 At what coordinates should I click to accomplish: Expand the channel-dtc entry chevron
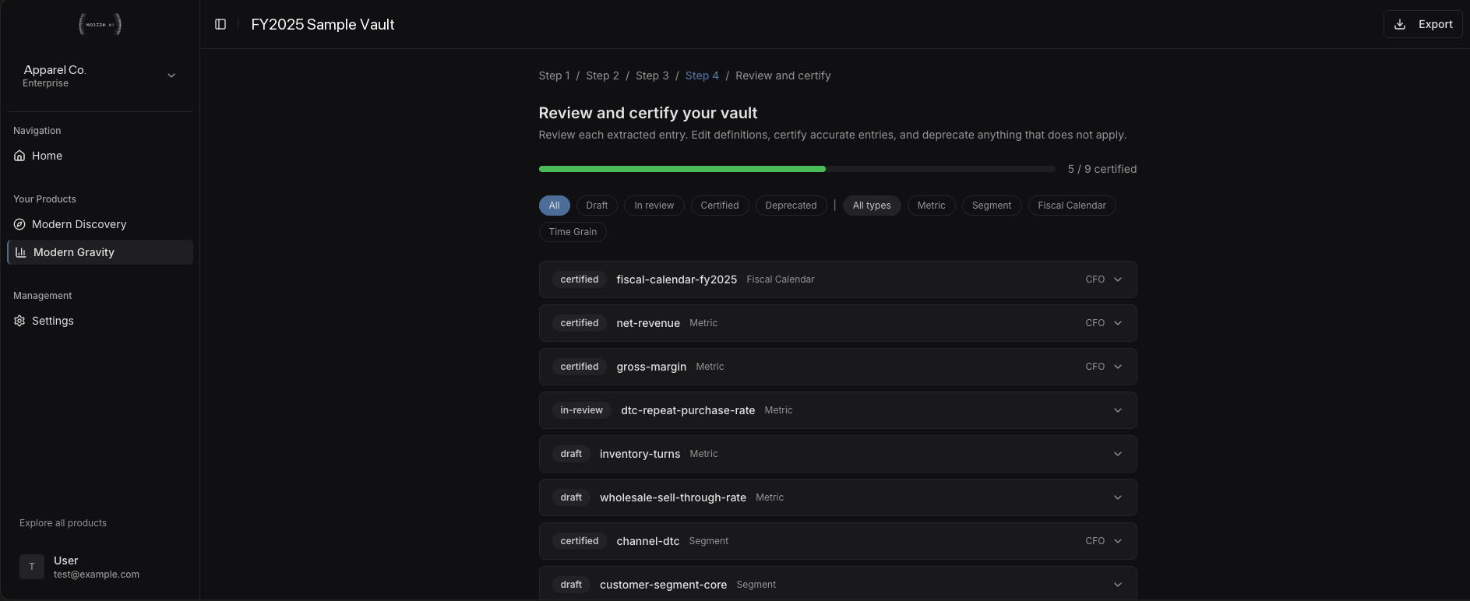[x=1118, y=541]
